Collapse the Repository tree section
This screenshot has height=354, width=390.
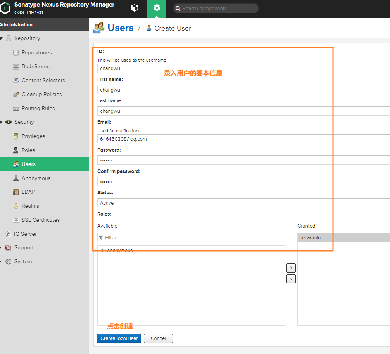(2, 38)
